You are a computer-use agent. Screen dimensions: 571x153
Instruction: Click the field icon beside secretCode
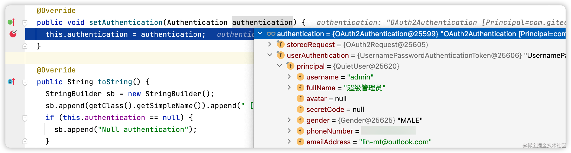tap(300, 109)
